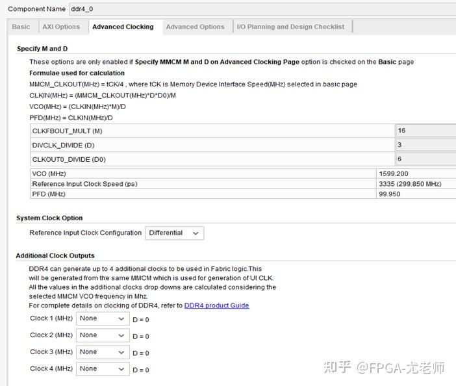The image size is (456, 386).
Task: Click the CLKFBOUT_MULT (M) value field
Action: pyautogui.click(x=425, y=131)
